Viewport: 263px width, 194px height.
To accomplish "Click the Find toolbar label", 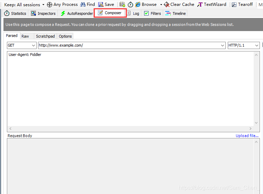I will [x=91, y=4].
